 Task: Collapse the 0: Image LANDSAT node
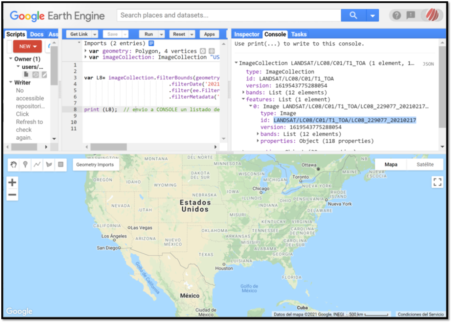pos(251,106)
